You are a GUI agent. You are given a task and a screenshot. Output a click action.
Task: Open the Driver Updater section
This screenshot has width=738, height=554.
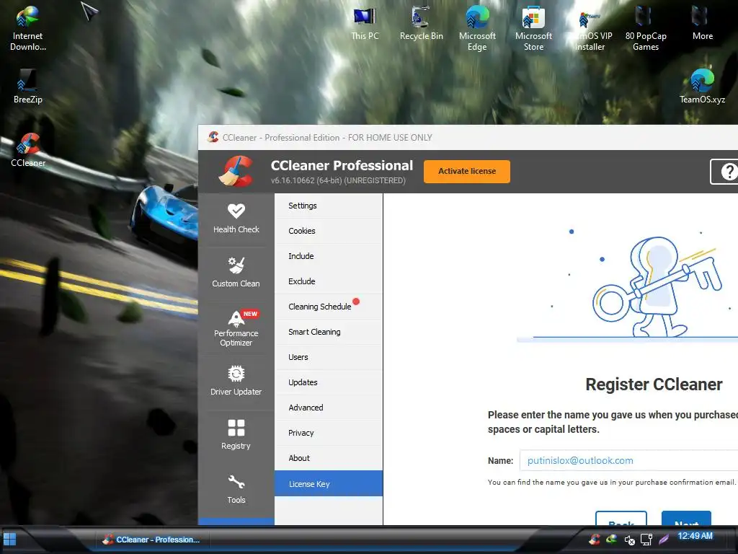(x=236, y=382)
